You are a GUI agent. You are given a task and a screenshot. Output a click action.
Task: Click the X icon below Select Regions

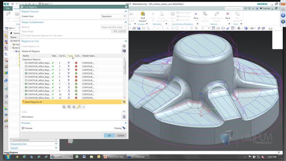pos(84,107)
